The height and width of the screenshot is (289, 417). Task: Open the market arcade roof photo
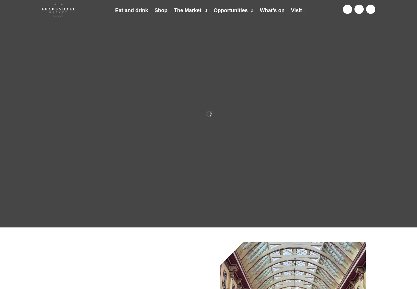tap(293, 265)
